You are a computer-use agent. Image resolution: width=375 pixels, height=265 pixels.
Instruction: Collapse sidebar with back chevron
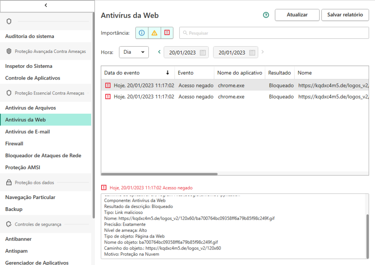pos(46,5)
